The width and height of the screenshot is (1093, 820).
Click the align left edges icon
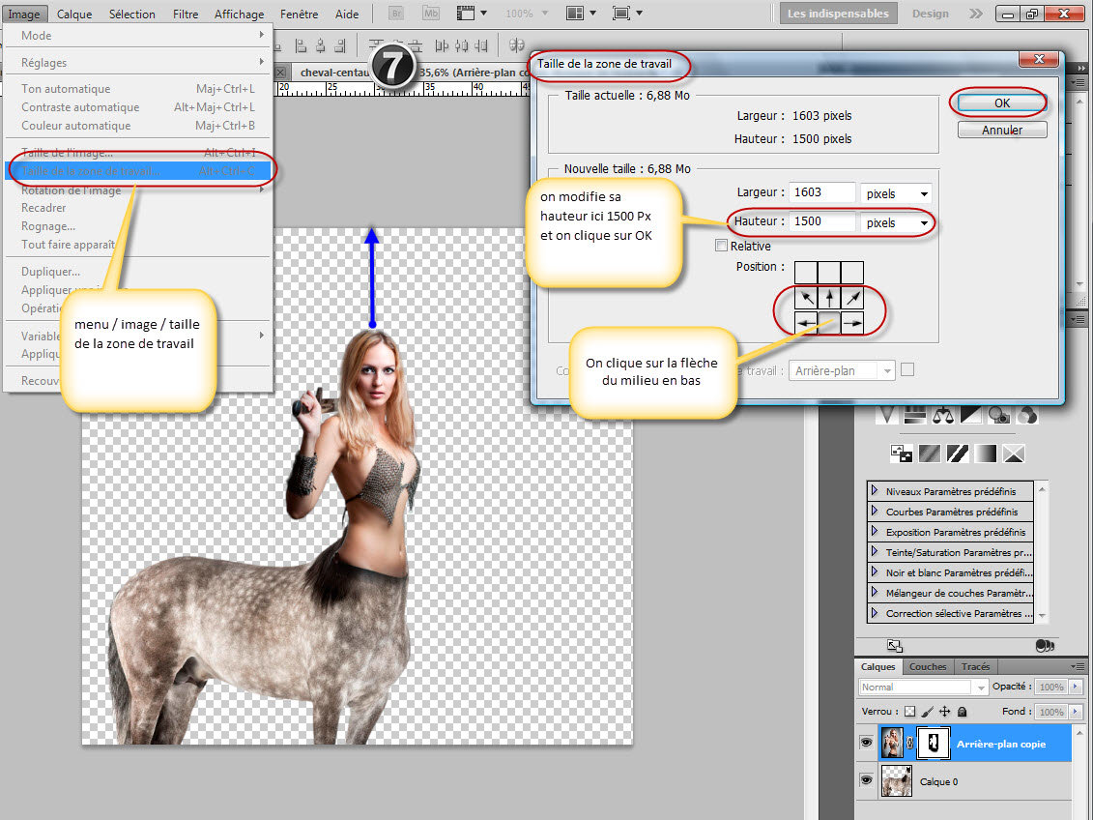[301, 46]
